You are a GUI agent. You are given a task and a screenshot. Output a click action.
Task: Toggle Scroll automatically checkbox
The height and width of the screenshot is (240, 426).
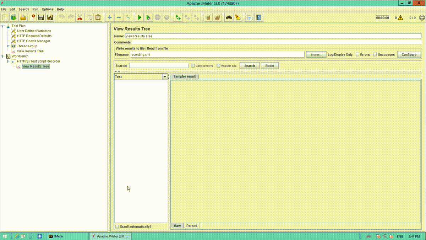[x=117, y=226]
